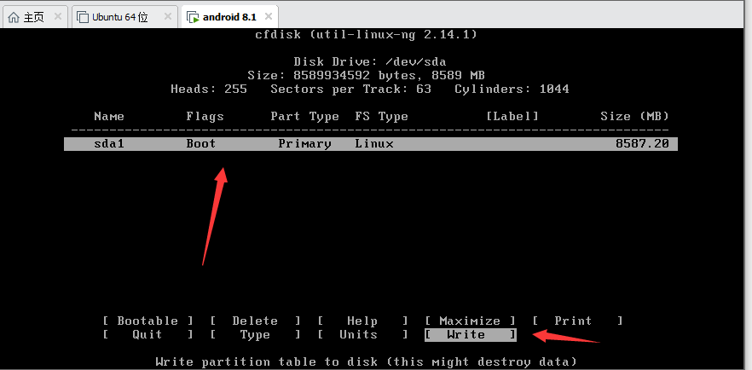Select the Bootable menu option
This screenshot has height=370, width=752.
click(148, 321)
